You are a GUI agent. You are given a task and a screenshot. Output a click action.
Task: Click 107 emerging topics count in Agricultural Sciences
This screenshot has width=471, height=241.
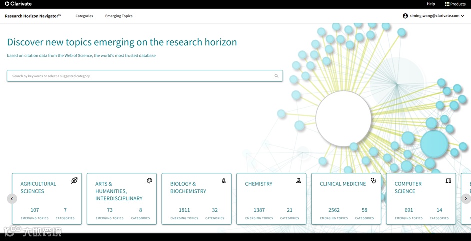pos(35,210)
